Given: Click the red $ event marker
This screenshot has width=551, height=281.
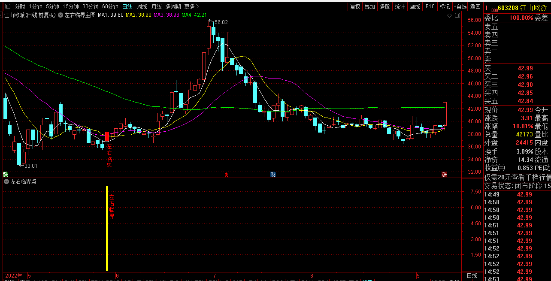Looking at the screenshot, I should (227, 175).
